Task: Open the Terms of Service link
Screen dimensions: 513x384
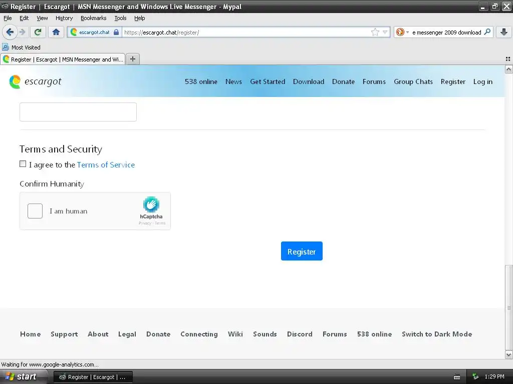Action: click(106, 165)
